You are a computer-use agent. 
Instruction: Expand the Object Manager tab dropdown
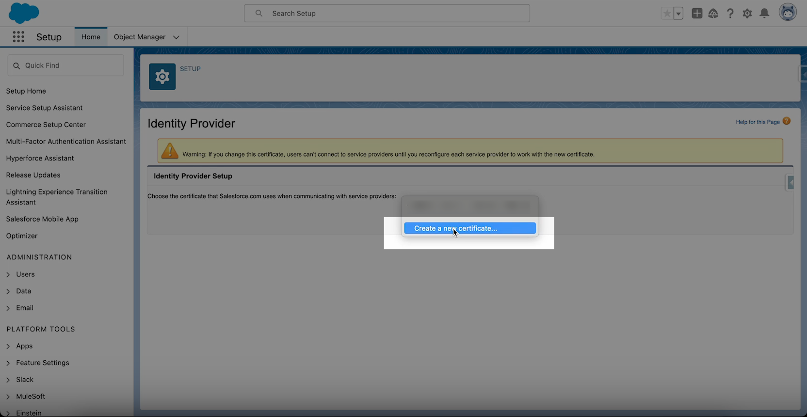[x=176, y=37]
